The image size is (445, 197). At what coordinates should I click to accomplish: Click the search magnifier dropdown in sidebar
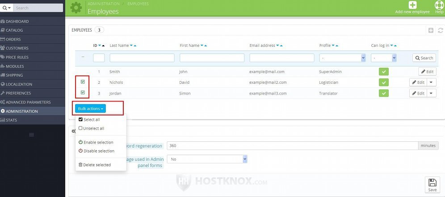(x=7, y=8)
